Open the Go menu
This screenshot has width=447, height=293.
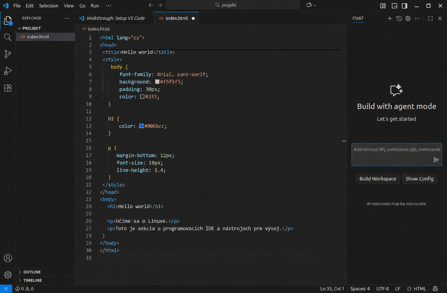82,6
